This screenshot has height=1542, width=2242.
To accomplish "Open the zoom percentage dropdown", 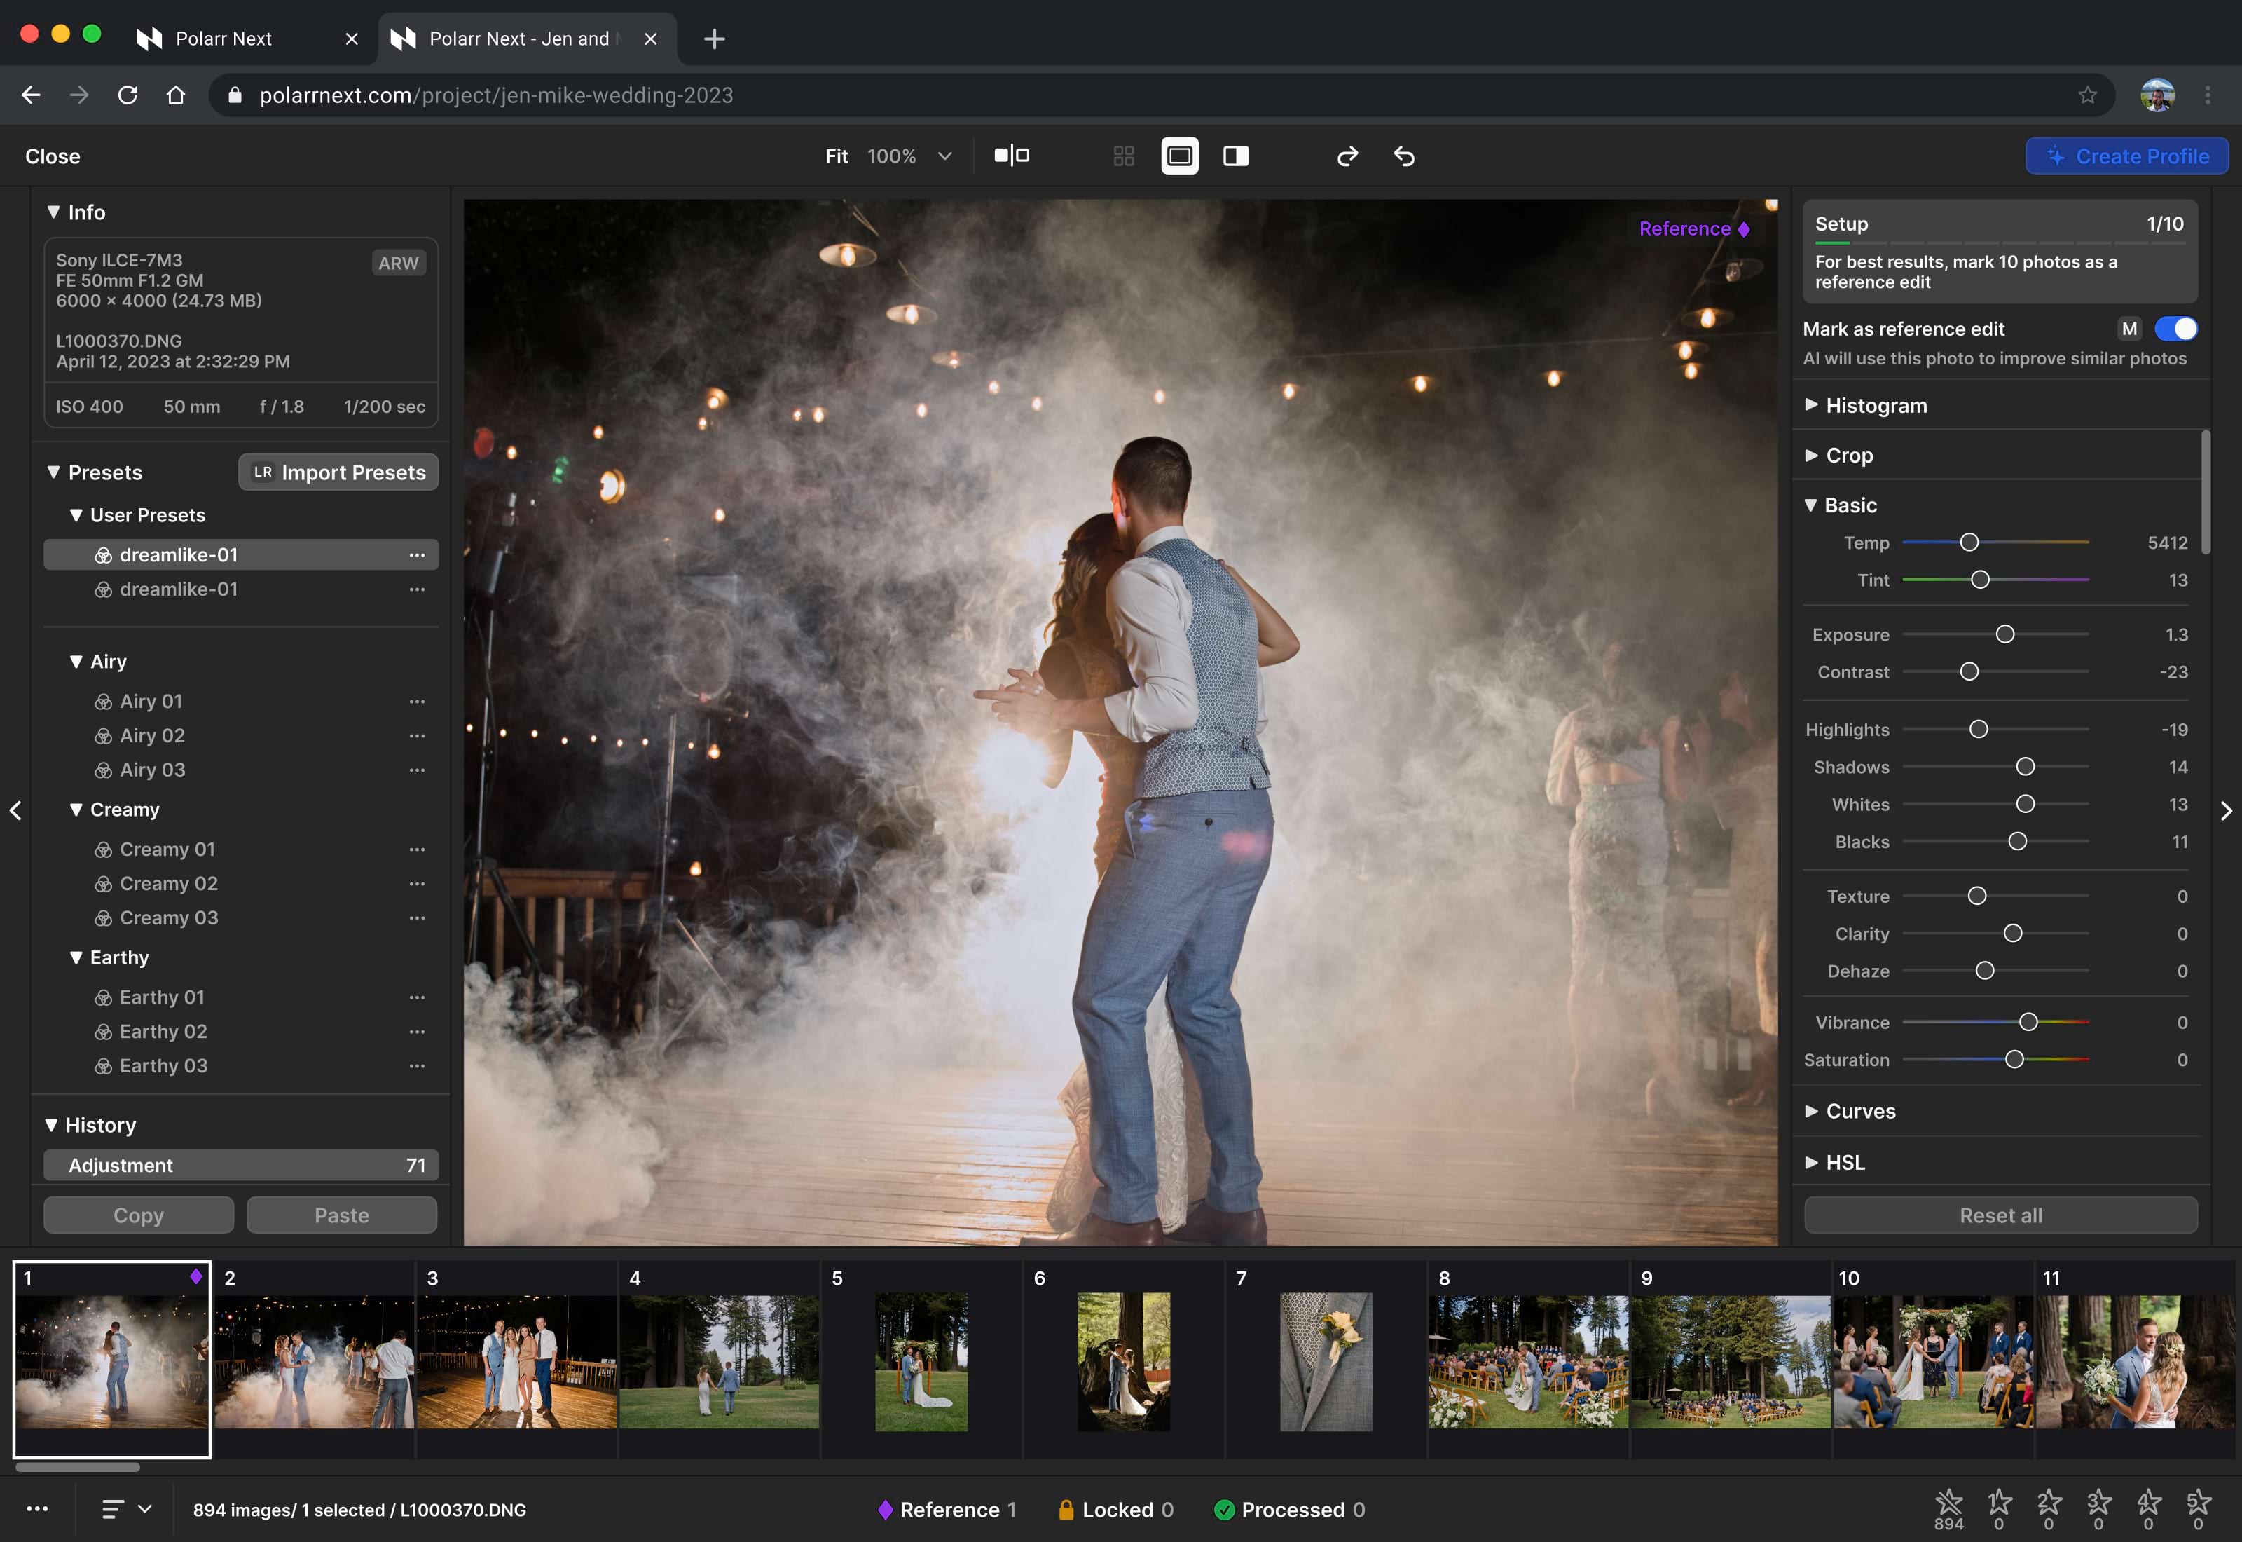I will [x=944, y=156].
